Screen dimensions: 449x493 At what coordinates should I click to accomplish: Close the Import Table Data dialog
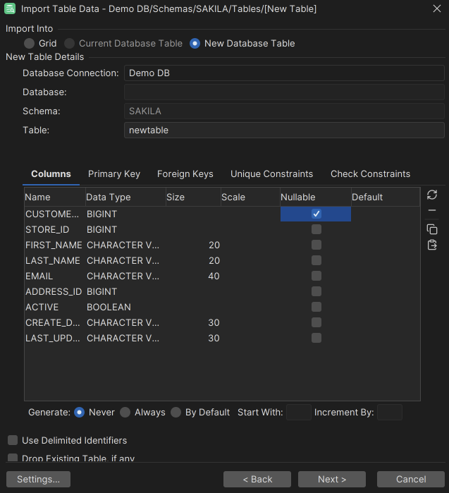pyautogui.click(x=436, y=8)
